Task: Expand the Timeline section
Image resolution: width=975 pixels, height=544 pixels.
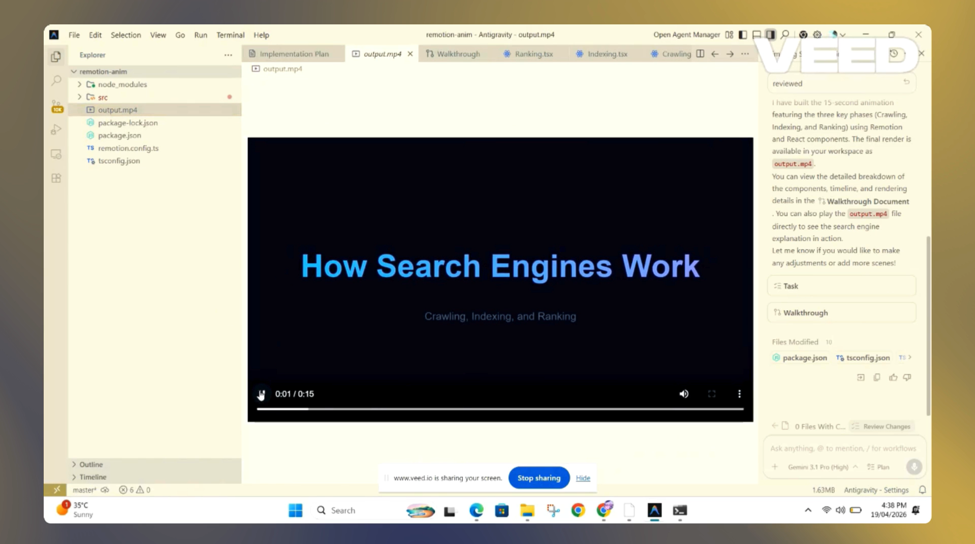Action: 74,477
